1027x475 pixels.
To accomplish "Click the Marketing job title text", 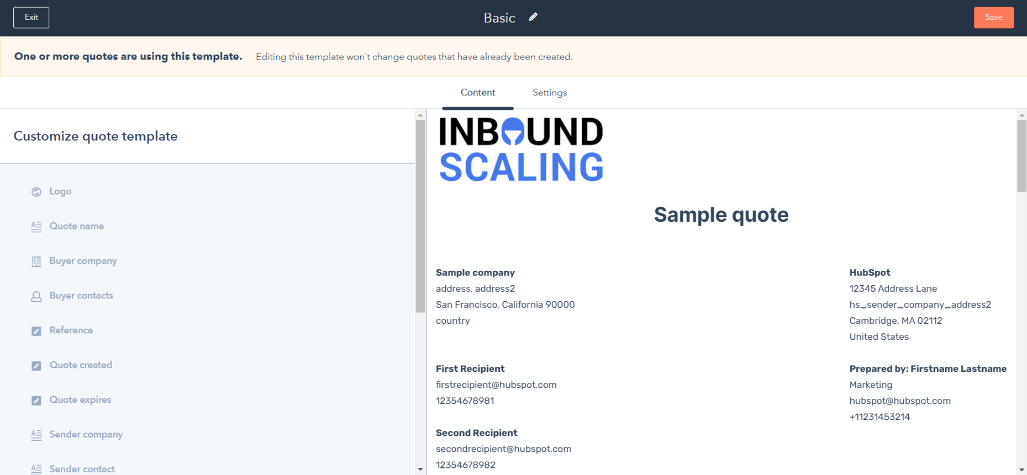I will (x=871, y=385).
